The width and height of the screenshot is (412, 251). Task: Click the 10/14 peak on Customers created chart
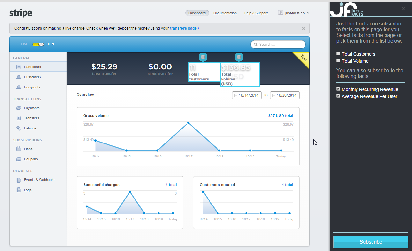pos(203,192)
